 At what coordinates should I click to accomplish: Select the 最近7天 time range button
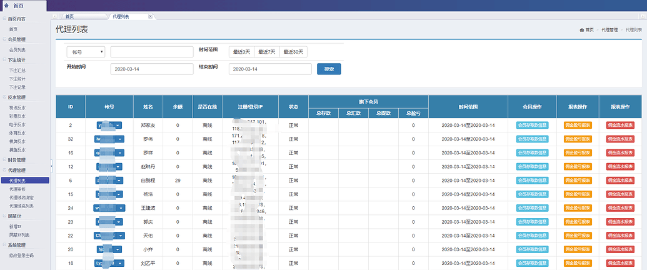(268, 52)
